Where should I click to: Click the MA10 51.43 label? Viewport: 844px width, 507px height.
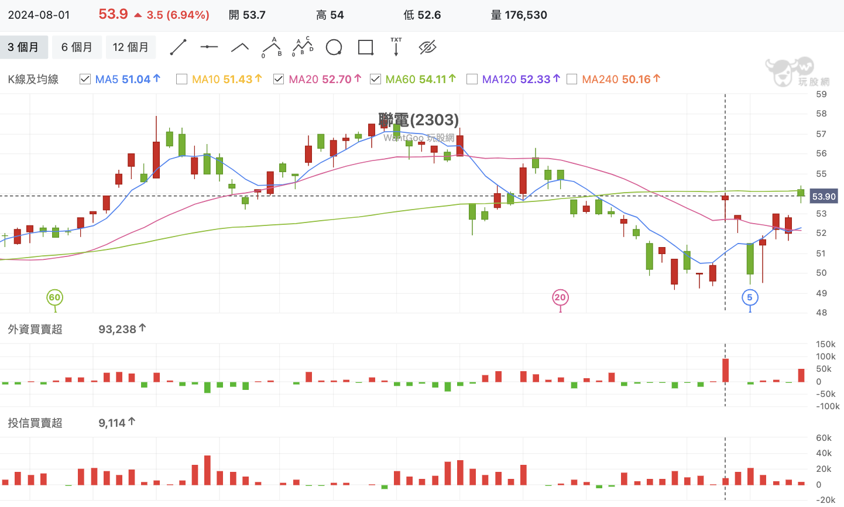(227, 79)
